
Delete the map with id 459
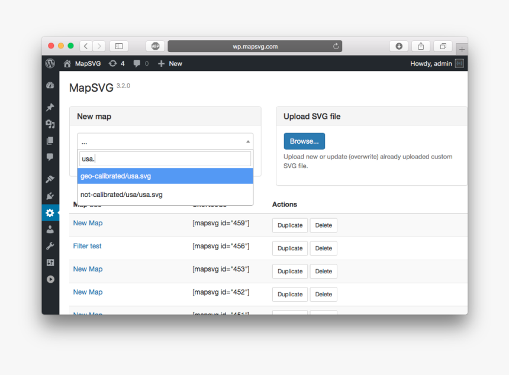click(x=323, y=225)
